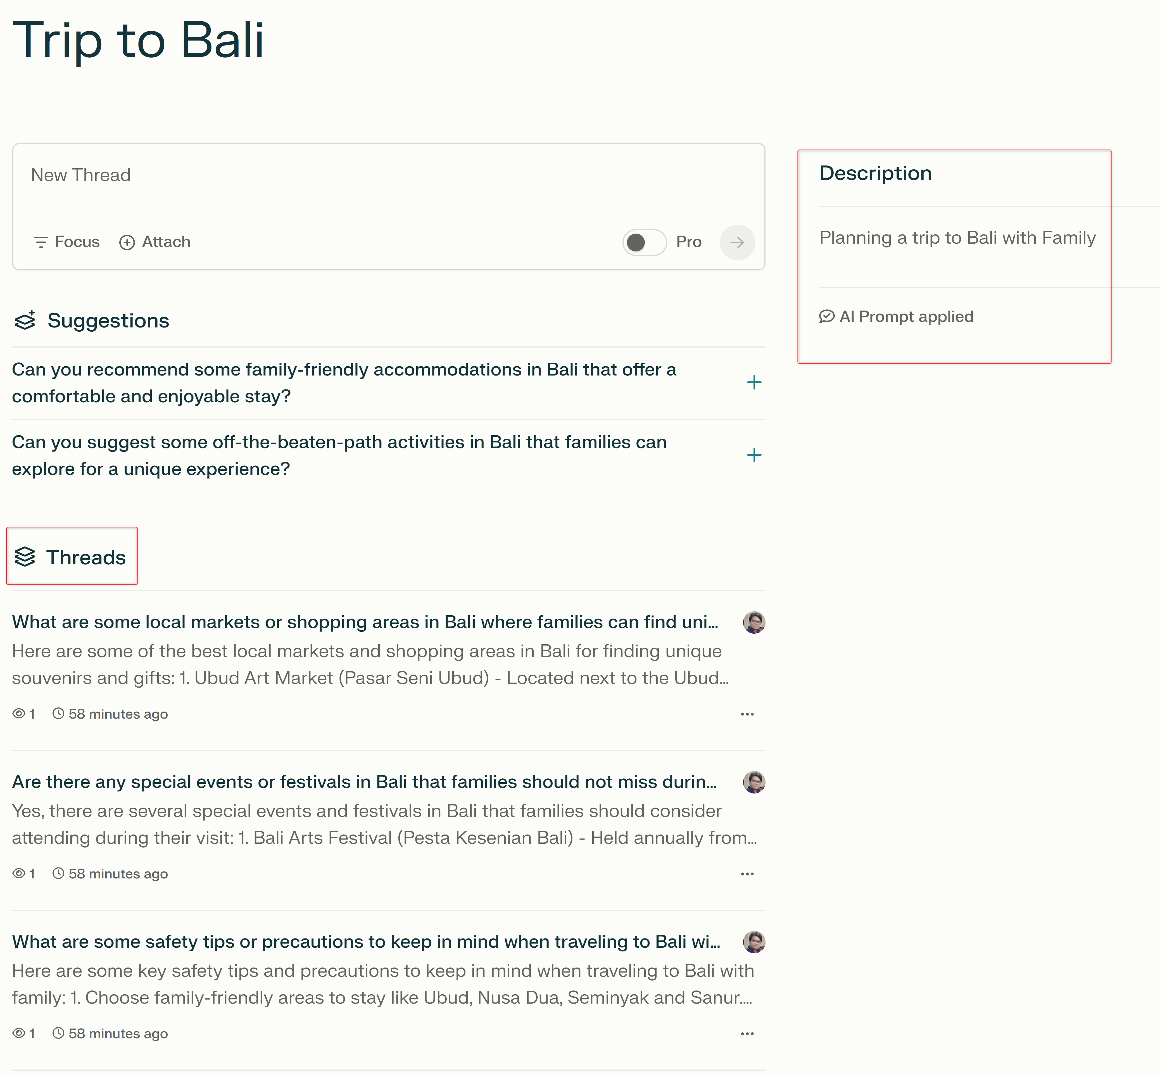The width and height of the screenshot is (1160, 1074).
Task: Open author avatar on local markets thread
Action: (x=754, y=622)
